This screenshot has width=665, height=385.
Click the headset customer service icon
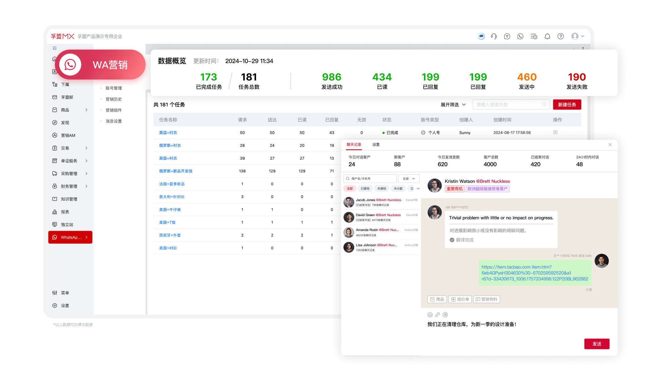point(494,36)
